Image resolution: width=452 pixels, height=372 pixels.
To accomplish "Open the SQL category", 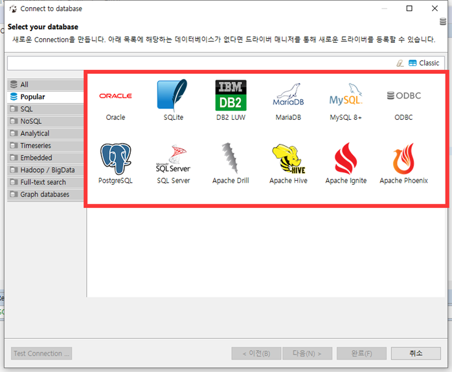I will click(45, 109).
